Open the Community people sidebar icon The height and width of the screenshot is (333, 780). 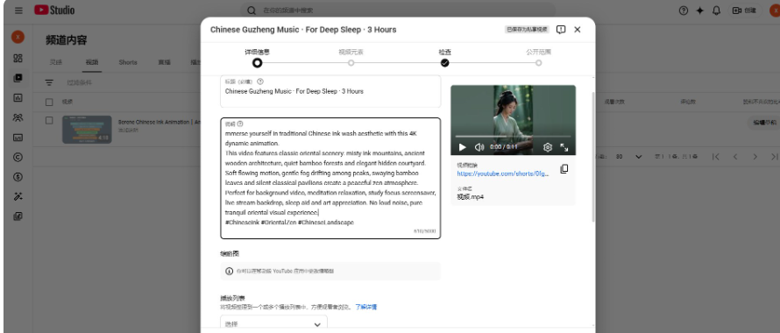(x=18, y=117)
